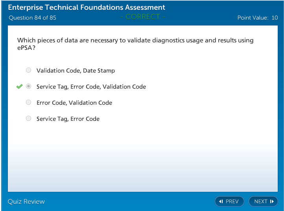Click the "Point Value: 10" indicator

(x=258, y=18)
